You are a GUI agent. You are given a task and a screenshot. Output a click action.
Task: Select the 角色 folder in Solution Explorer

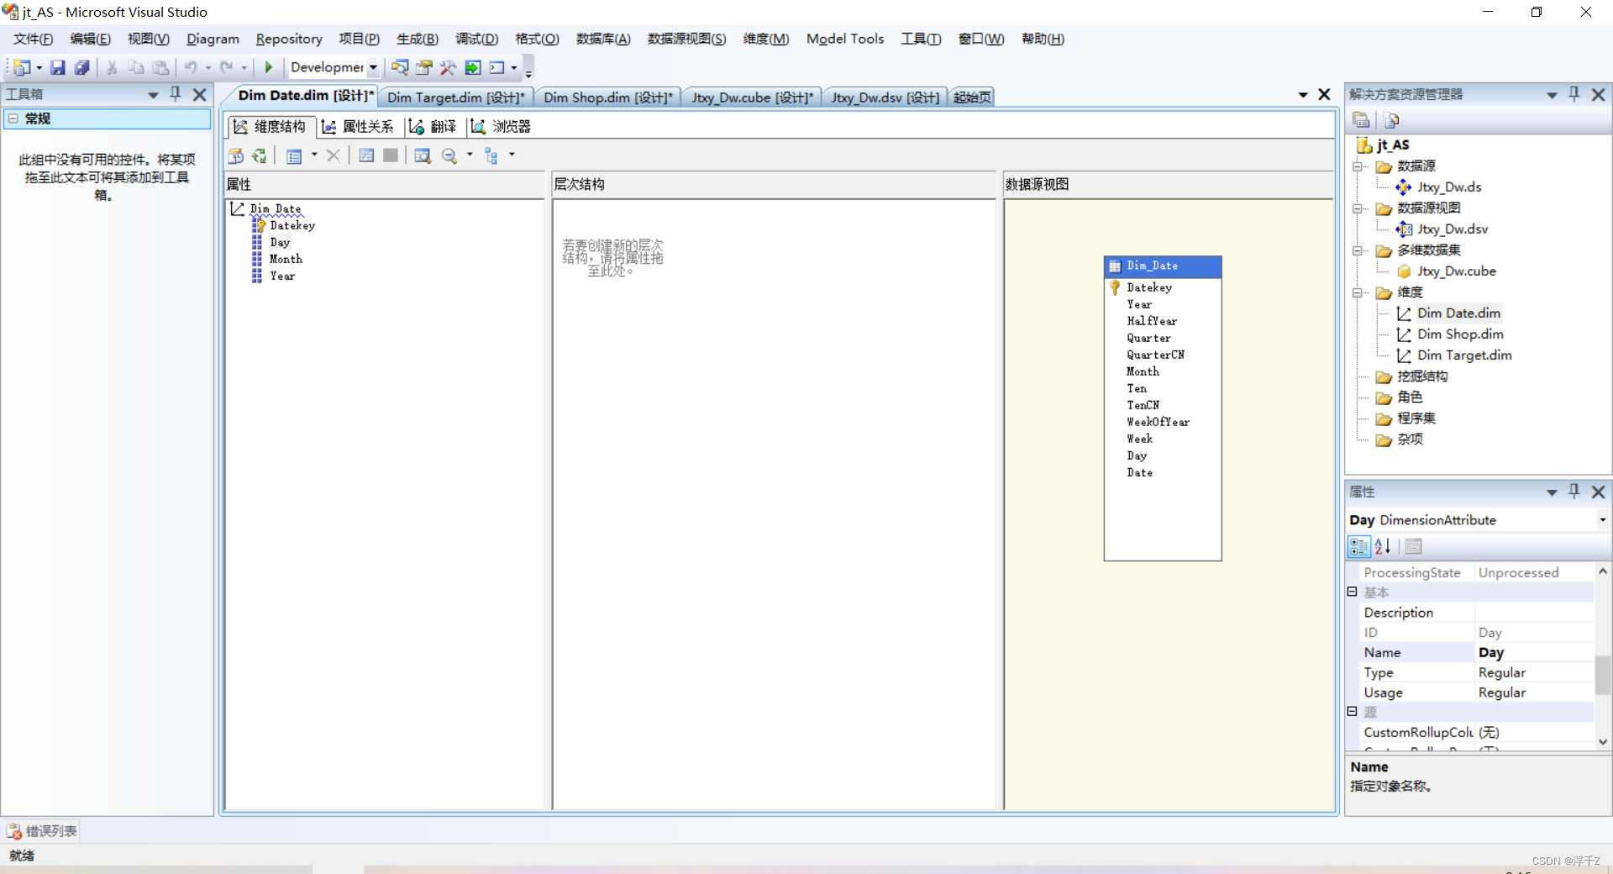coord(1410,398)
